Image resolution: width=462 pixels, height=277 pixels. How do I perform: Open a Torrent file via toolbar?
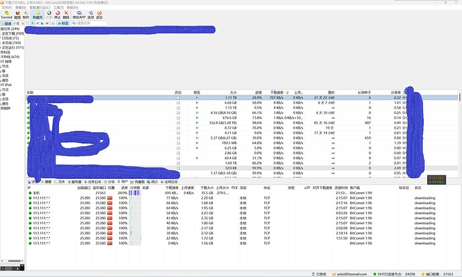click(7, 15)
